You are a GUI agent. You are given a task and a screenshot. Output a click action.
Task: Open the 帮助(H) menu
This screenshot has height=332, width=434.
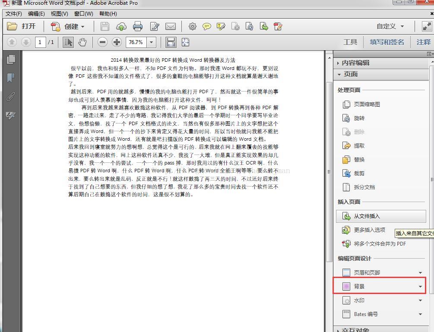pyautogui.click(x=108, y=13)
